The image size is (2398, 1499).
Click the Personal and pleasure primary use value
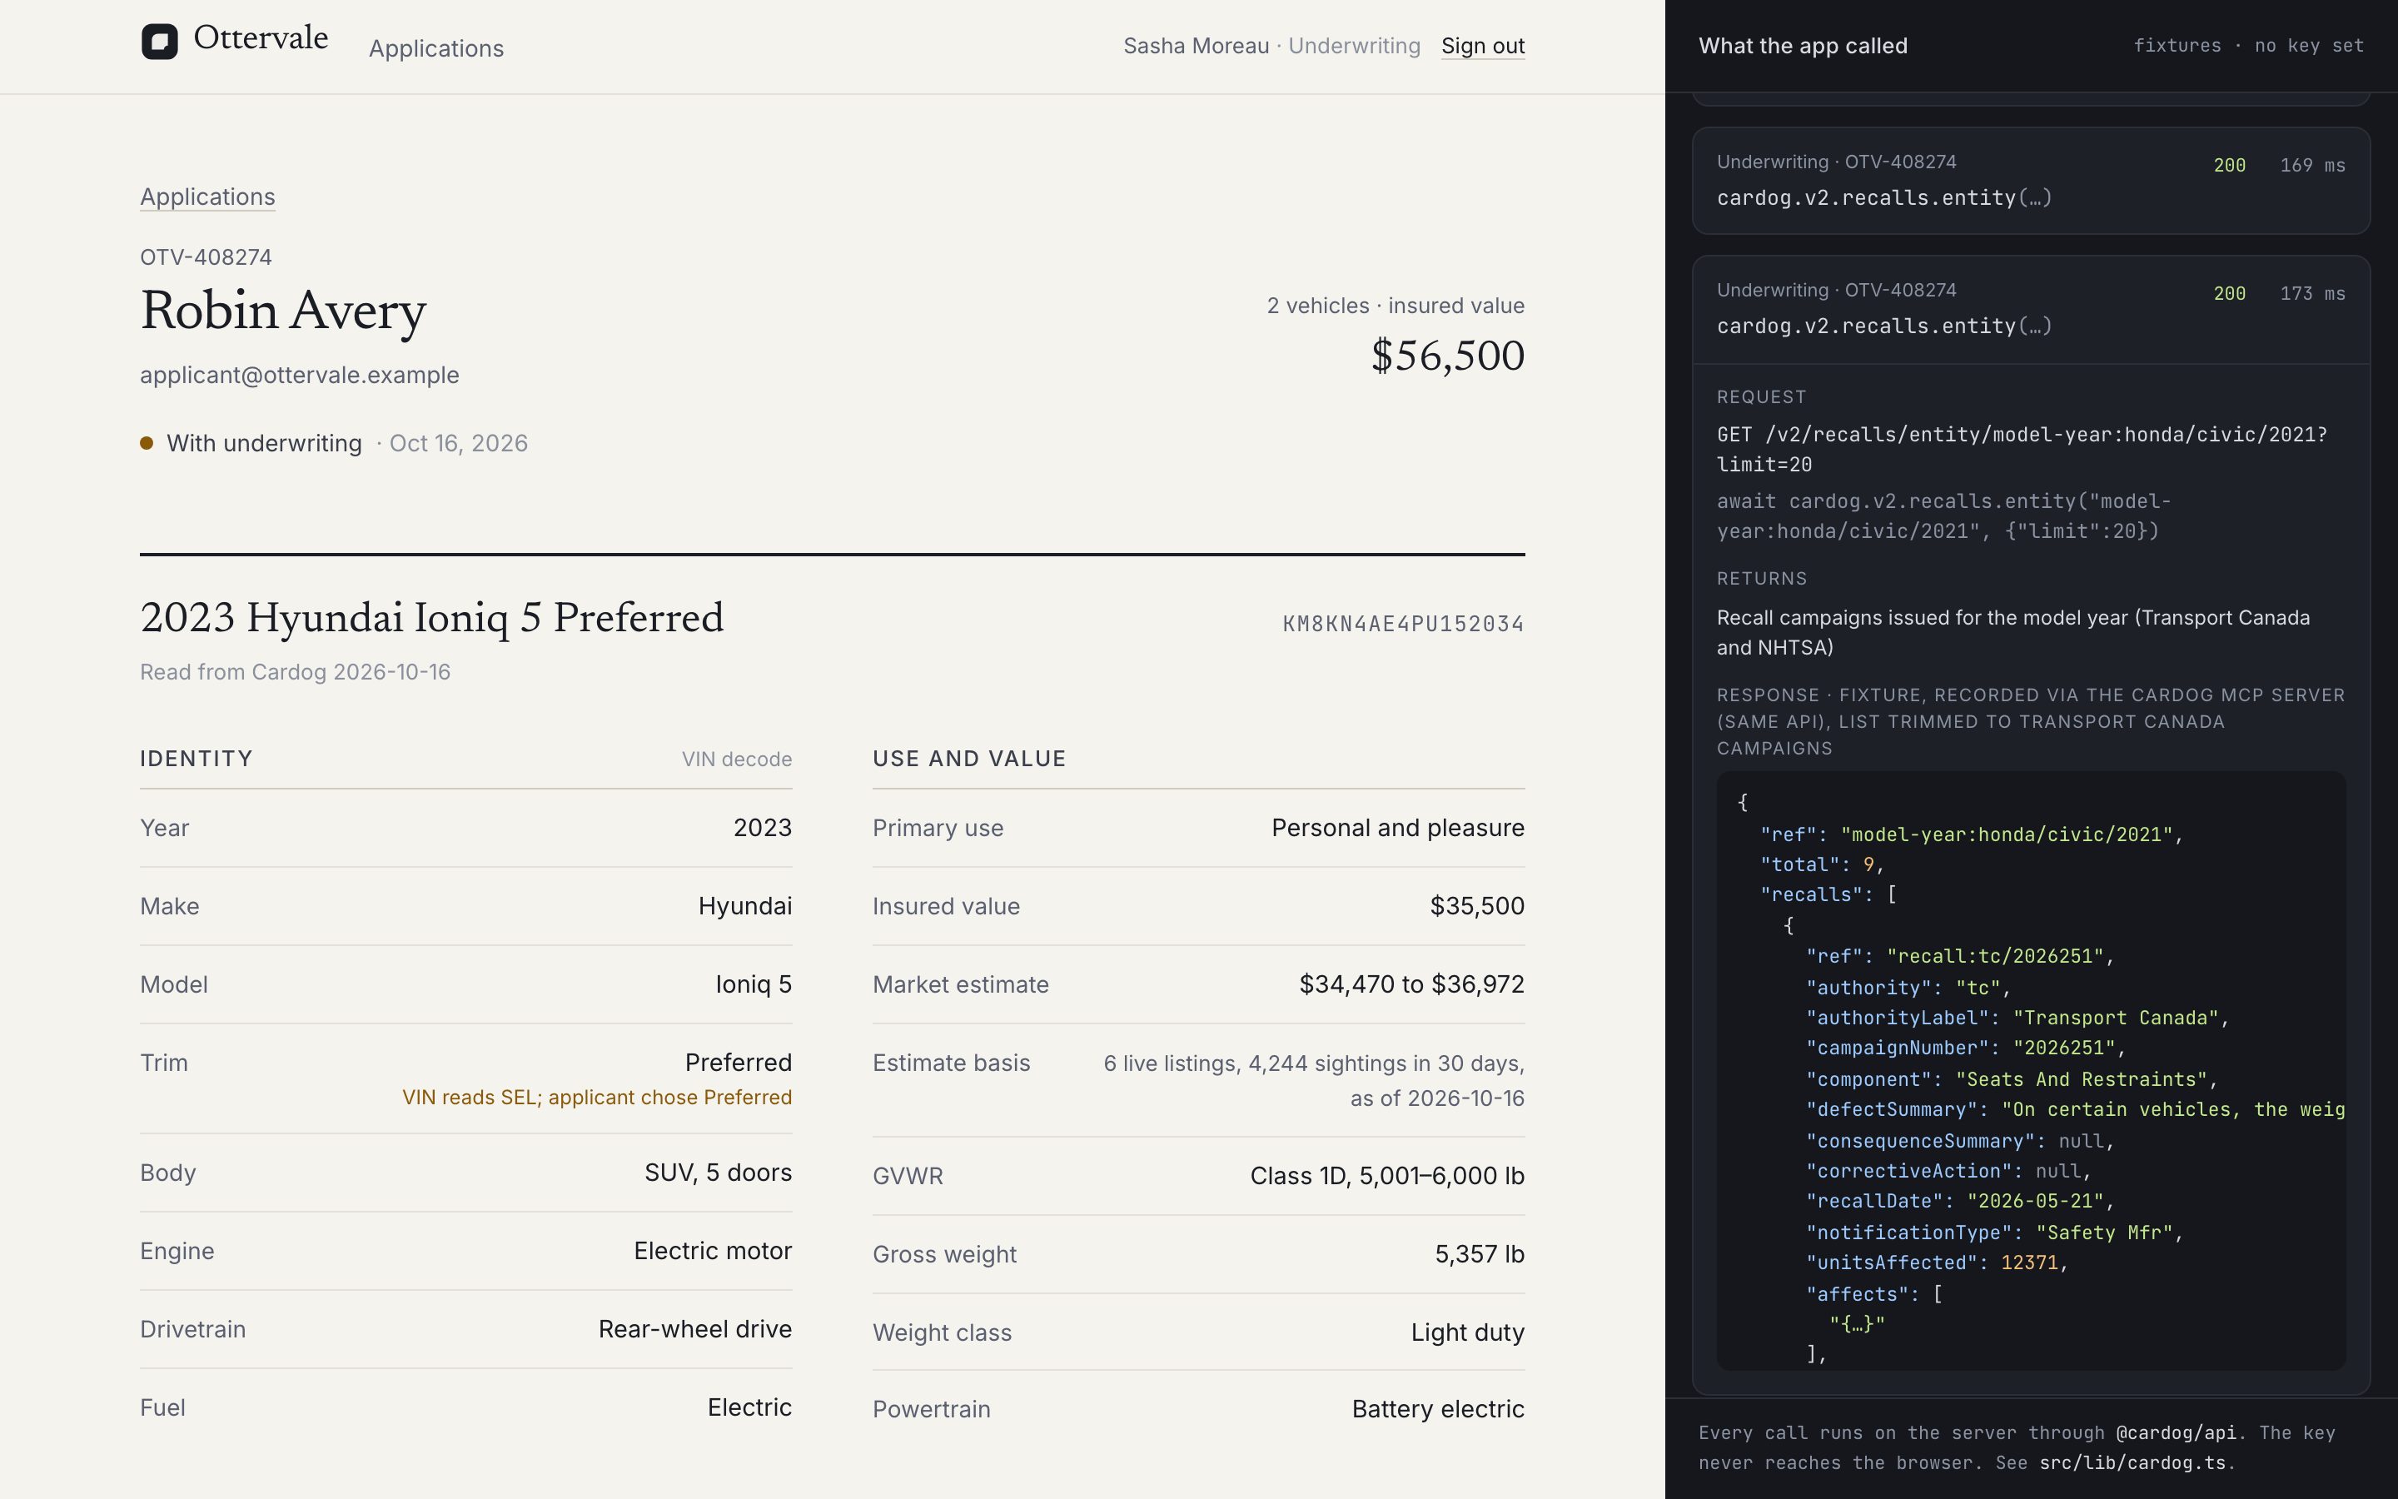pos(1397,828)
